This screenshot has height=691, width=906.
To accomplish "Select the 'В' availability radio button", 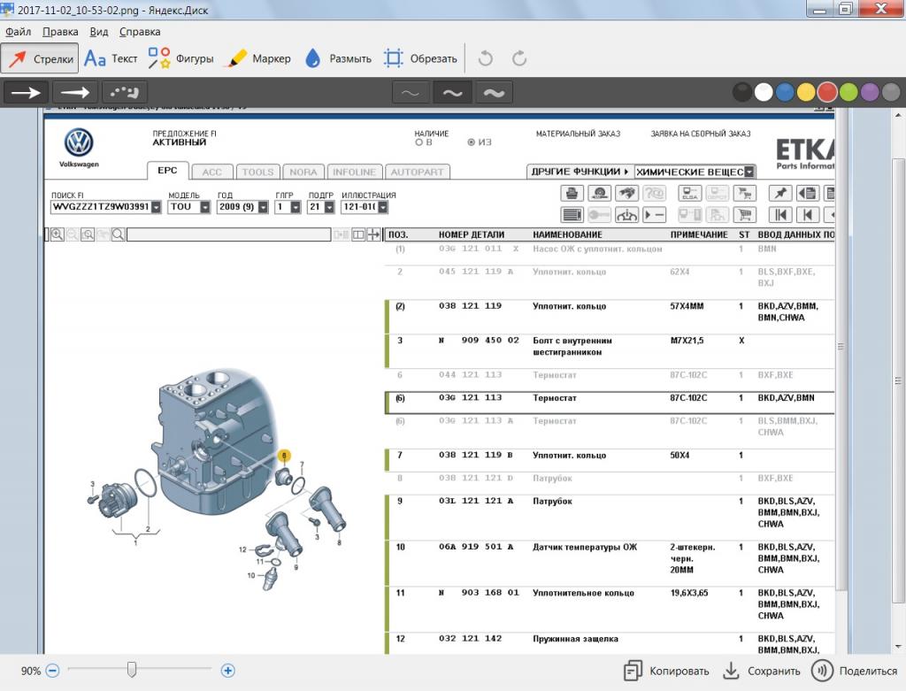I will pos(418,142).
